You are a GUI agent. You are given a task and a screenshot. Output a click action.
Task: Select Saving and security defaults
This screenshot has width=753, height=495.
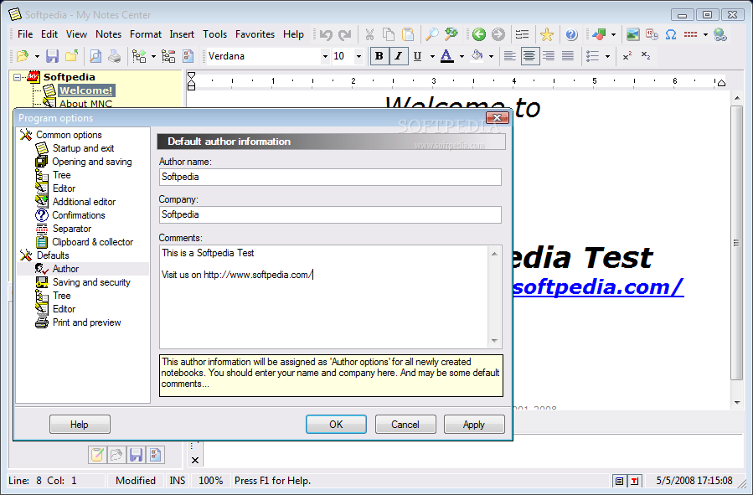(x=91, y=282)
